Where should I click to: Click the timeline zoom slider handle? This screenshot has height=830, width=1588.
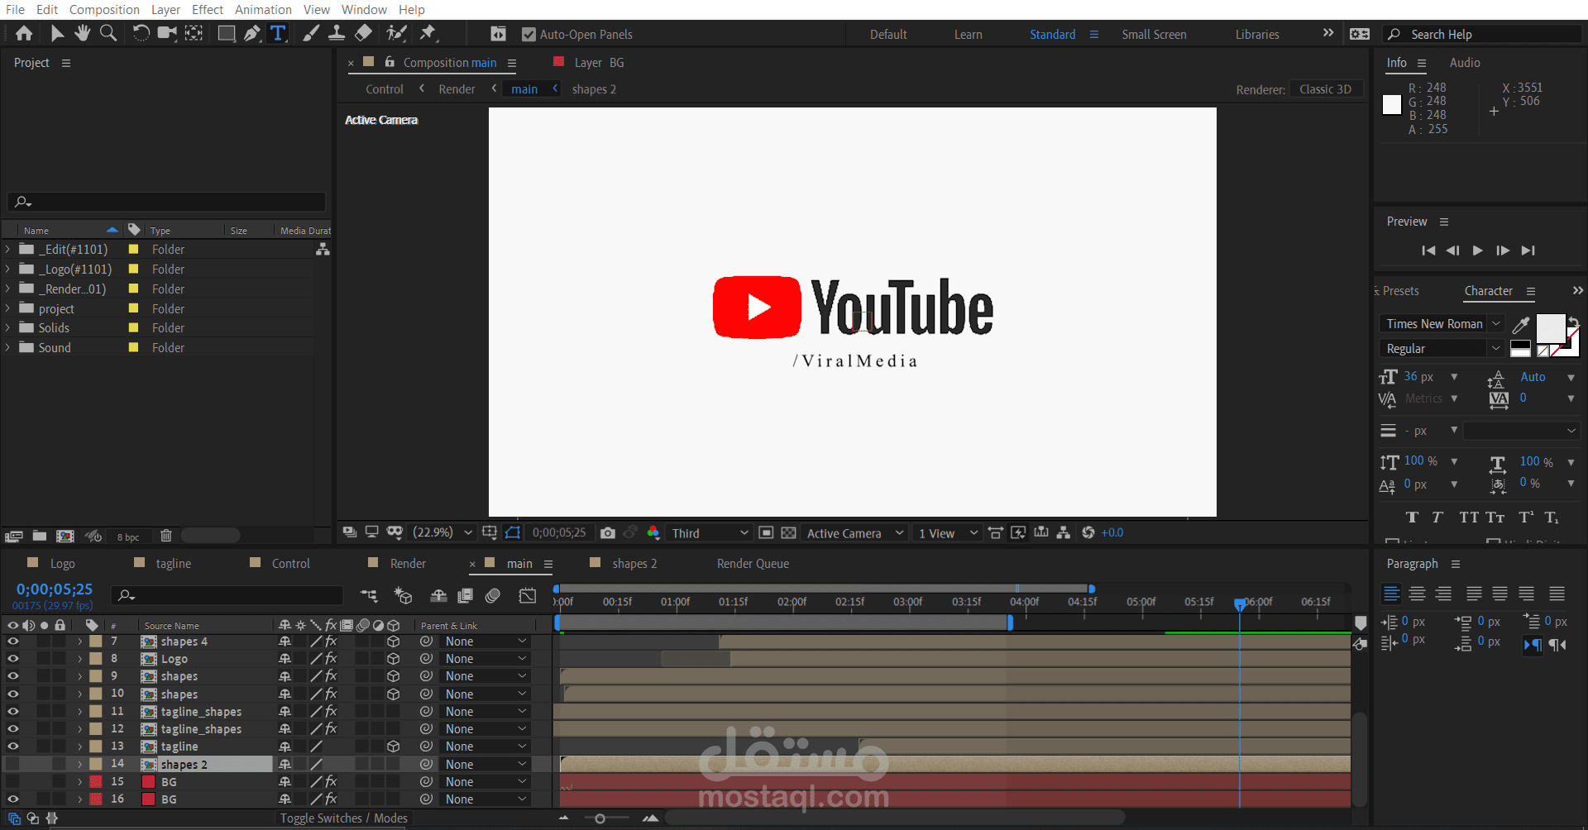600,818
